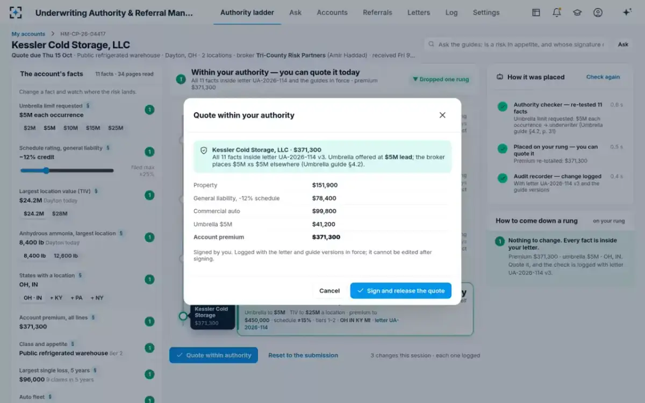Click the app logo icon

point(16,12)
